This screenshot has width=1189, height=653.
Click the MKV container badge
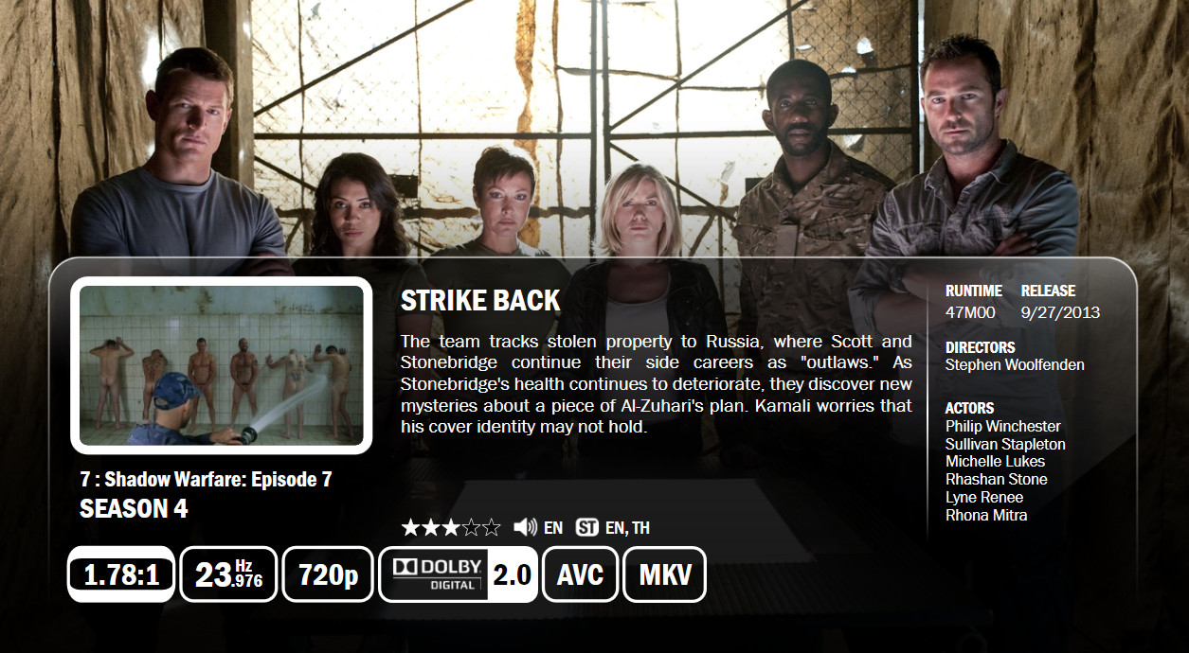(x=665, y=574)
